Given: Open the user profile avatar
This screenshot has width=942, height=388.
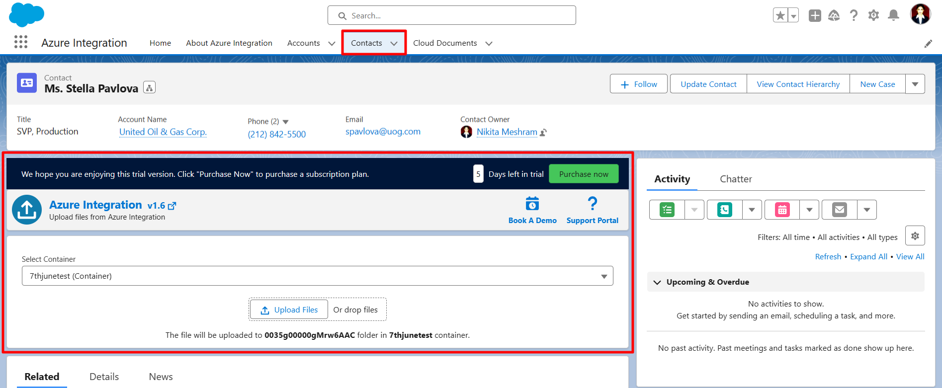Looking at the screenshot, I should click(x=920, y=14).
